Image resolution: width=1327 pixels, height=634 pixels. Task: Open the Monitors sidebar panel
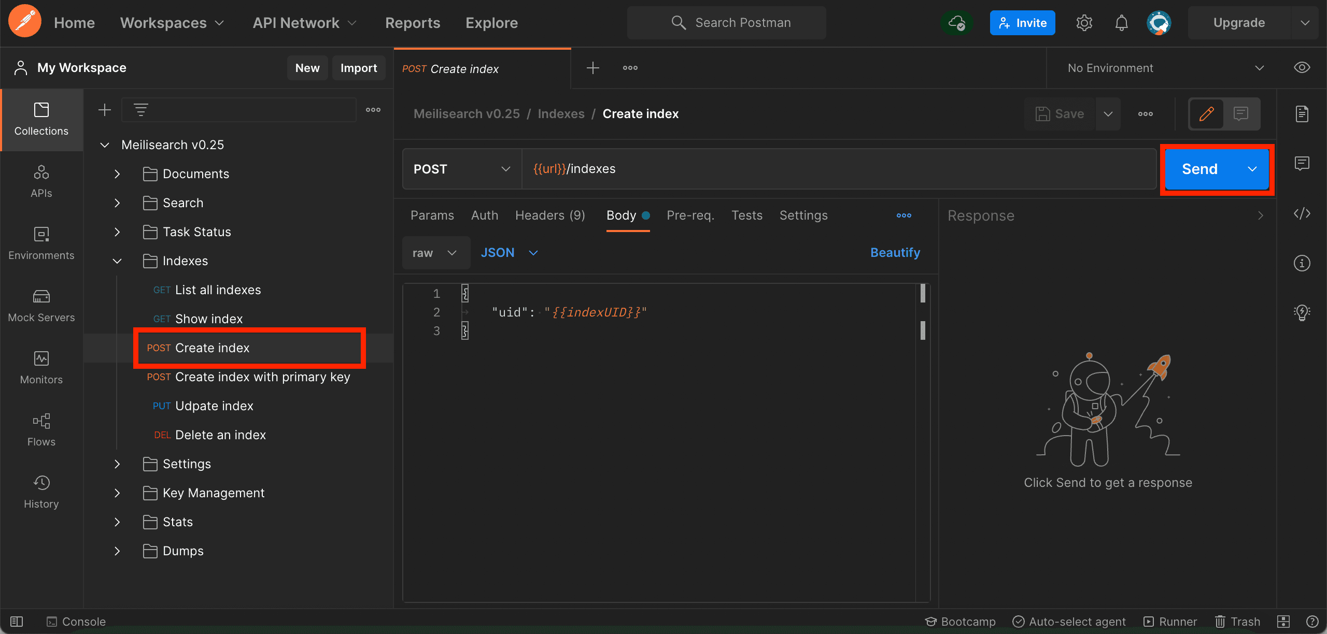pyautogui.click(x=41, y=368)
